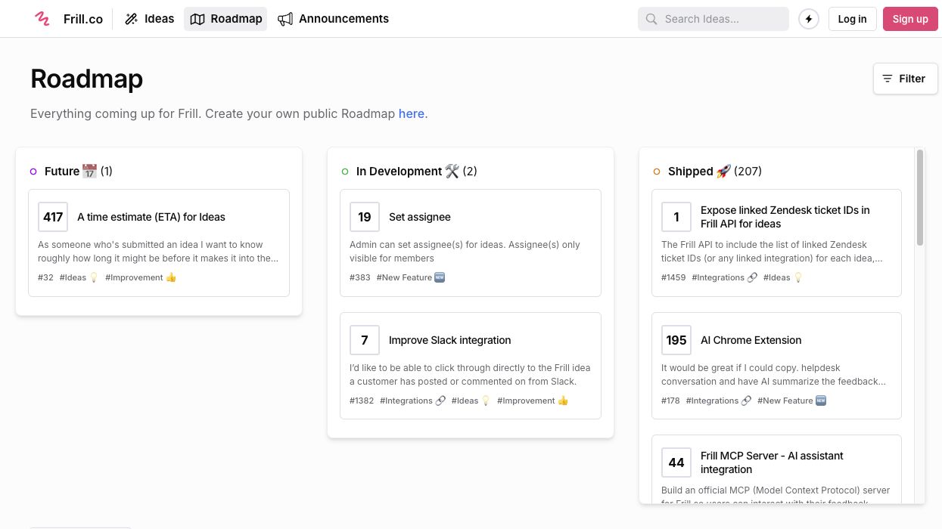Follow the 'here' link under Roadmap

[x=412, y=113]
